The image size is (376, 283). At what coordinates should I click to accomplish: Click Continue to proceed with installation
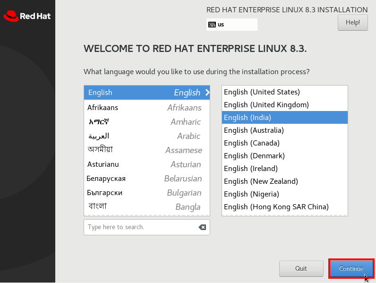click(x=351, y=268)
